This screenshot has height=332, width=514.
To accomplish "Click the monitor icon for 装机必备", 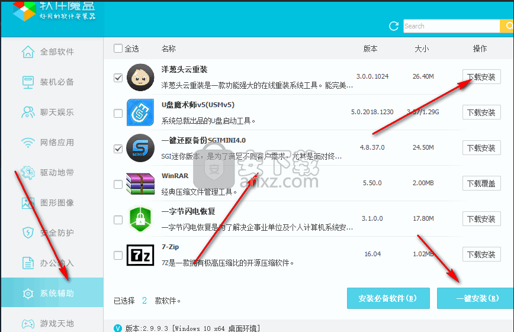I will (28, 82).
